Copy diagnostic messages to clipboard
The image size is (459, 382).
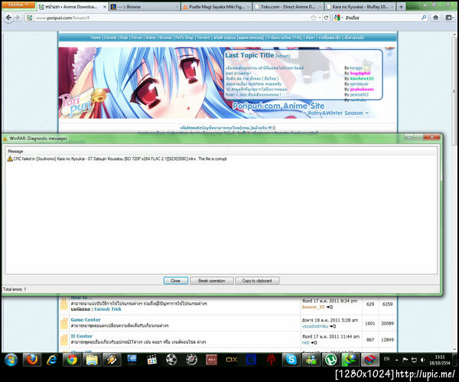(x=257, y=281)
